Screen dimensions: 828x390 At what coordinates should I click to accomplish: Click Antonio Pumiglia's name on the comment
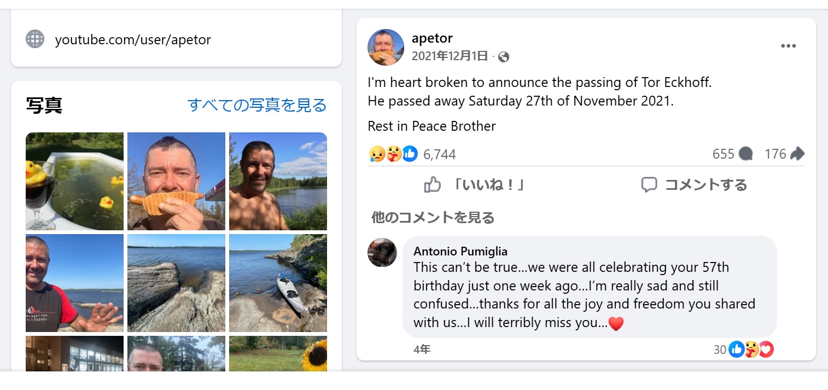(x=460, y=251)
